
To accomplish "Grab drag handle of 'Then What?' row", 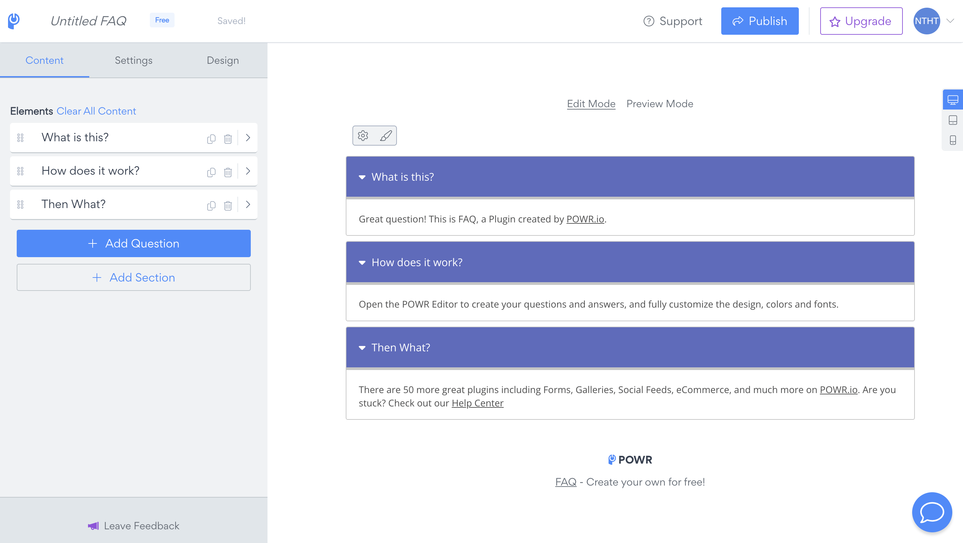I will tap(20, 204).
